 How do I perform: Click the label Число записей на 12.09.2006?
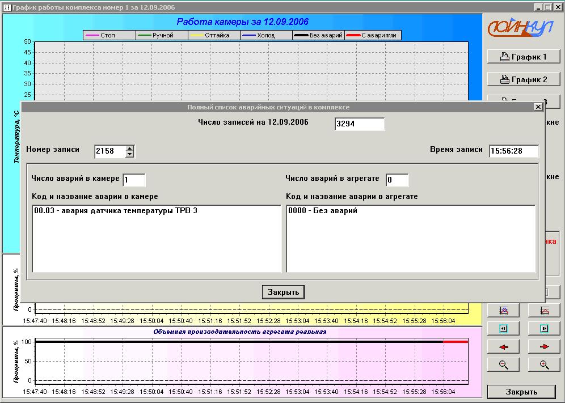[254, 122]
